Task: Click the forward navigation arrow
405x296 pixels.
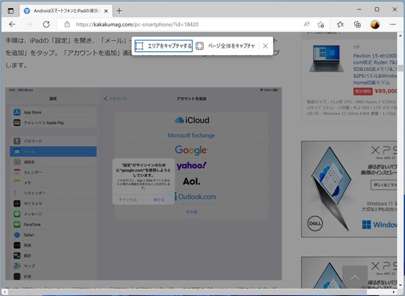Action: pyautogui.click(x=29, y=24)
